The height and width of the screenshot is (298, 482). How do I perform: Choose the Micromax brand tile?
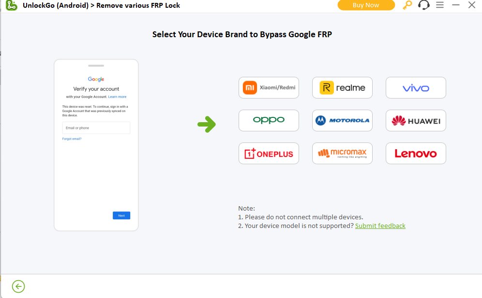[342, 154]
